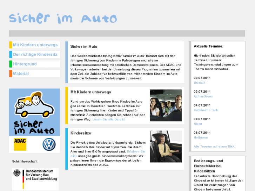The image size is (255, 191).
Task: Open the 'Riesa' event link
Action: [198, 124]
